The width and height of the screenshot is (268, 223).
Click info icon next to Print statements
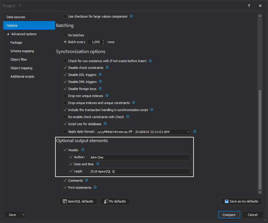[95, 187]
